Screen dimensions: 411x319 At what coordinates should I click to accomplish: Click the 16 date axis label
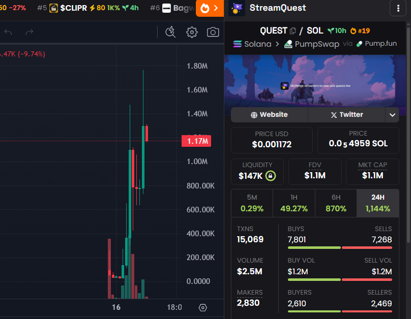click(116, 307)
